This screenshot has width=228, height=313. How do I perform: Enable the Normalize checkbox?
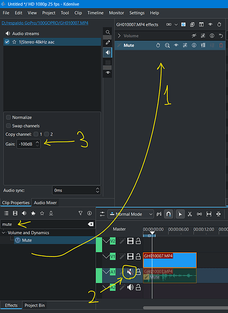[x=8, y=117]
